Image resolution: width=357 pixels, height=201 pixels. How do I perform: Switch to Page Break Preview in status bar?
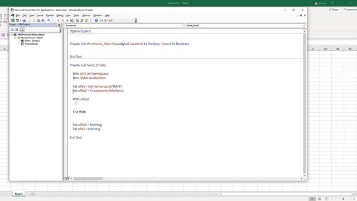click(327, 199)
